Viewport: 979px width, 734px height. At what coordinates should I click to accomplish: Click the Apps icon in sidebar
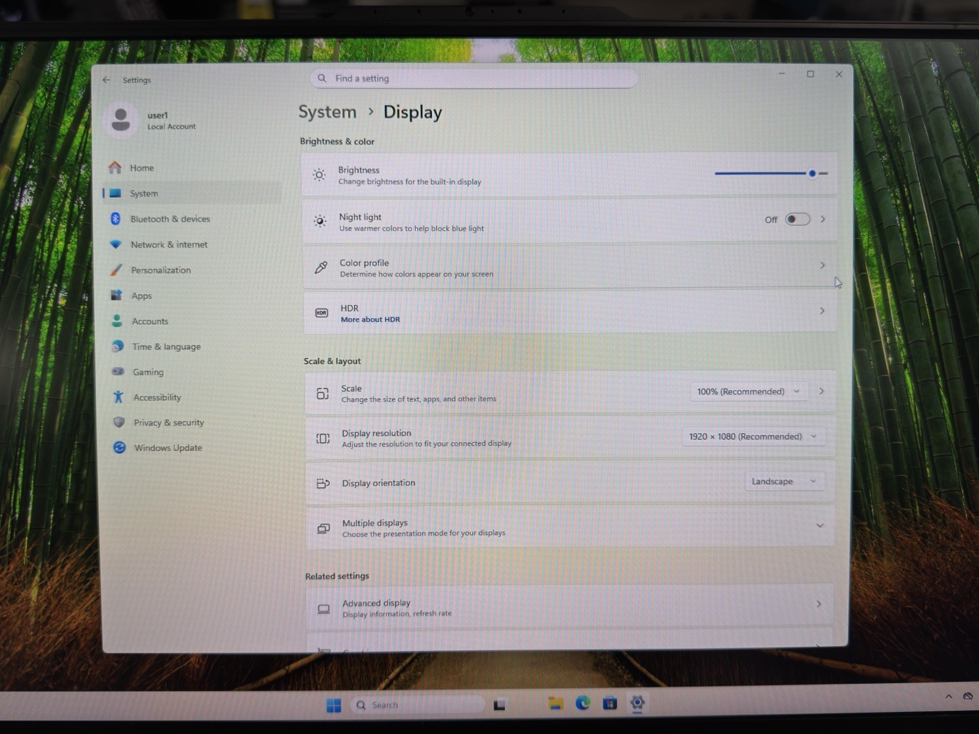[116, 295]
